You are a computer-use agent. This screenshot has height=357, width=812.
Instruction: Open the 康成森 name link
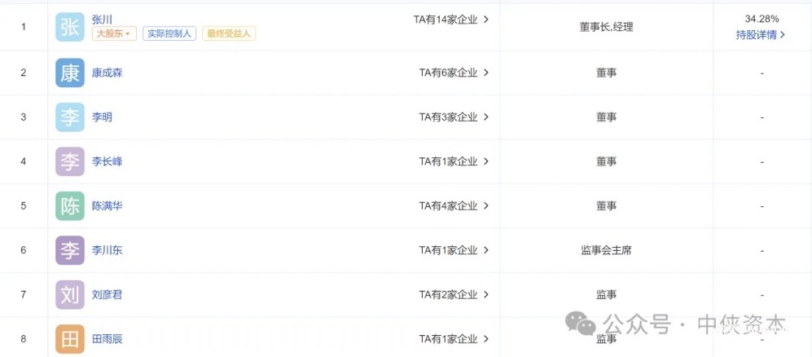[108, 73]
